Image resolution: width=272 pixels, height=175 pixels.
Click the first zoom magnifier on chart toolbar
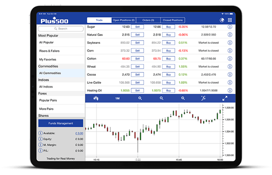coord(140,98)
